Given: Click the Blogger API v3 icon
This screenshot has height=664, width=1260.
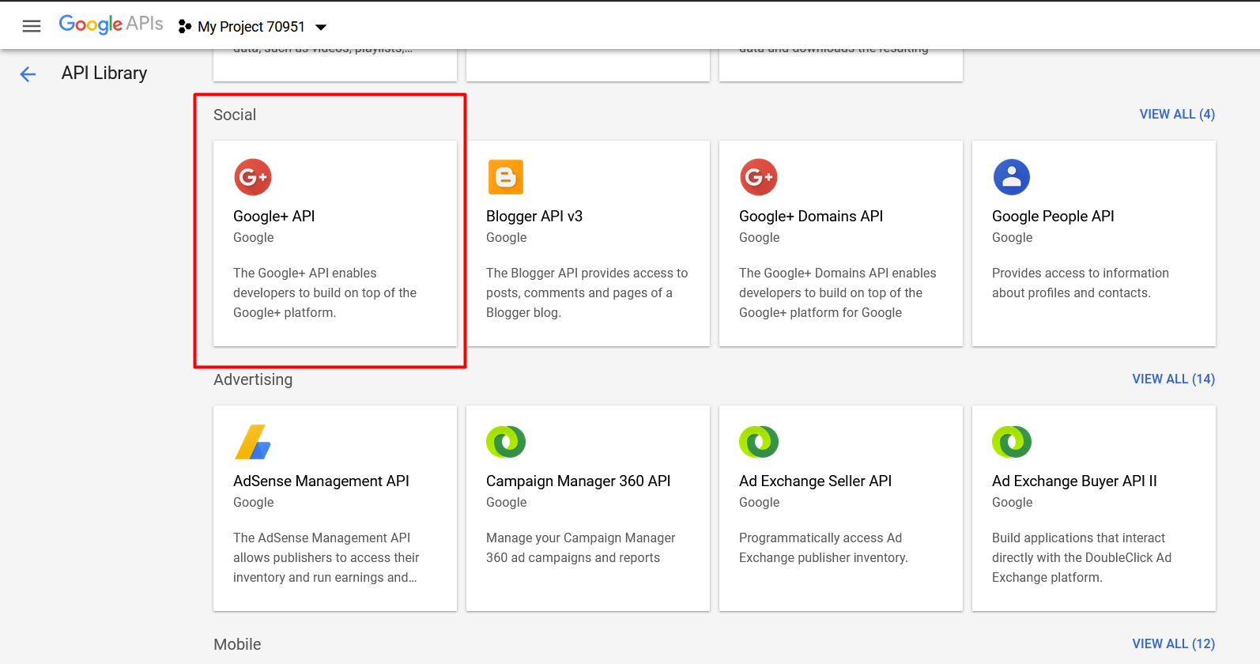Looking at the screenshot, I should 506,177.
